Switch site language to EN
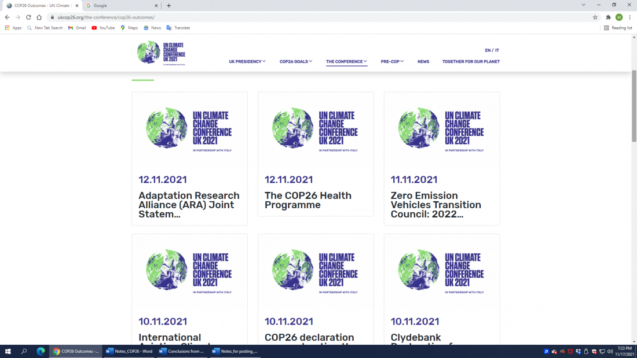This screenshot has width=637, height=358. [488, 50]
